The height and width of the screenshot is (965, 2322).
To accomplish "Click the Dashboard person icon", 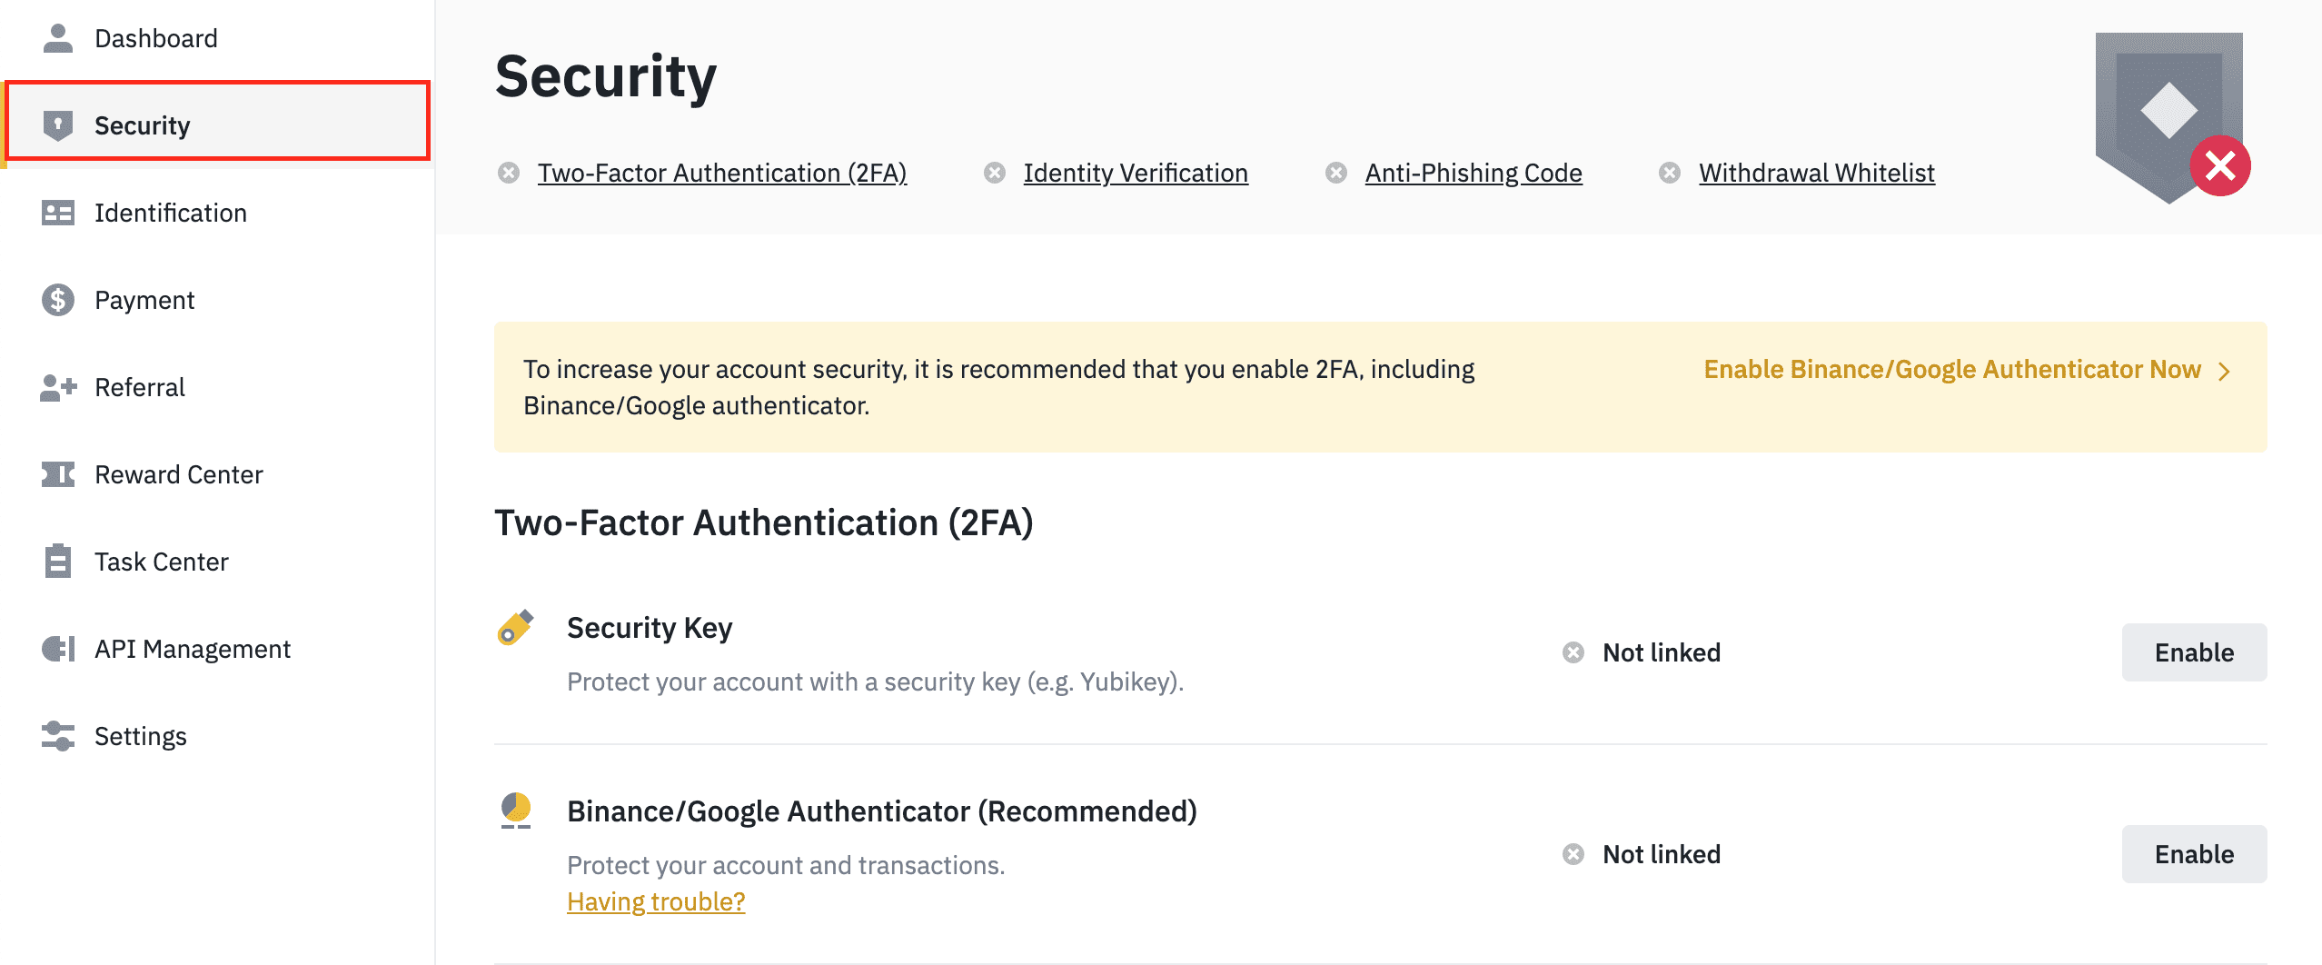I will click(x=58, y=38).
